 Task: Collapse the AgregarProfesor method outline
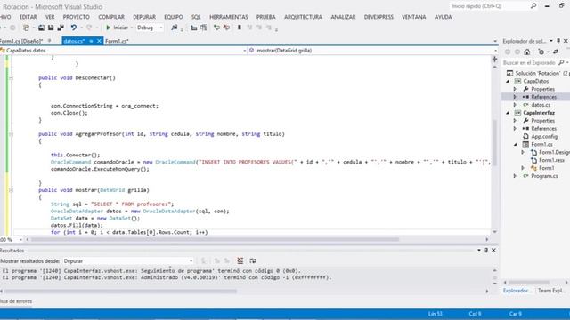coord(11,134)
